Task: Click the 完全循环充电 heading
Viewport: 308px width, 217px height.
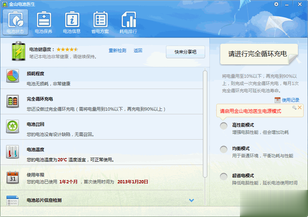Action: [40, 99]
